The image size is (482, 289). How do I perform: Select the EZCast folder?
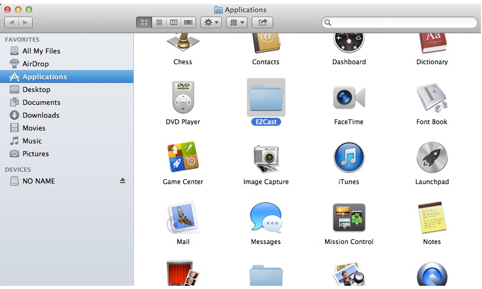click(x=266, y=97)
